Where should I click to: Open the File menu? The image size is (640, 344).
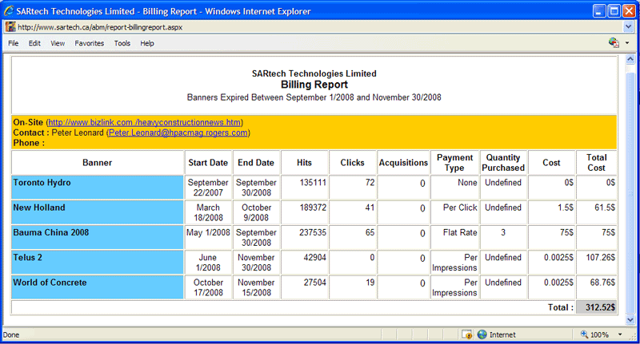tap(13, 43)
